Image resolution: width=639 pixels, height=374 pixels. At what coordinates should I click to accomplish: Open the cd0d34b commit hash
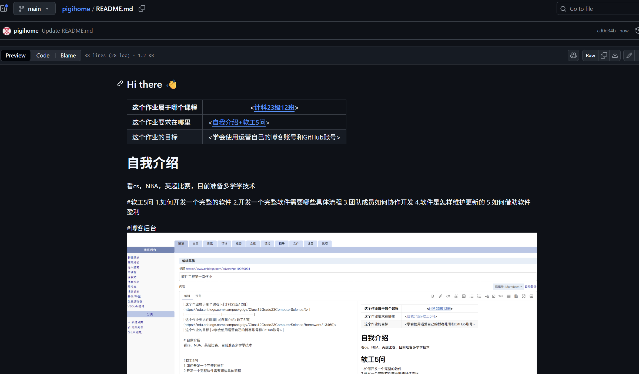pos(606,31)
